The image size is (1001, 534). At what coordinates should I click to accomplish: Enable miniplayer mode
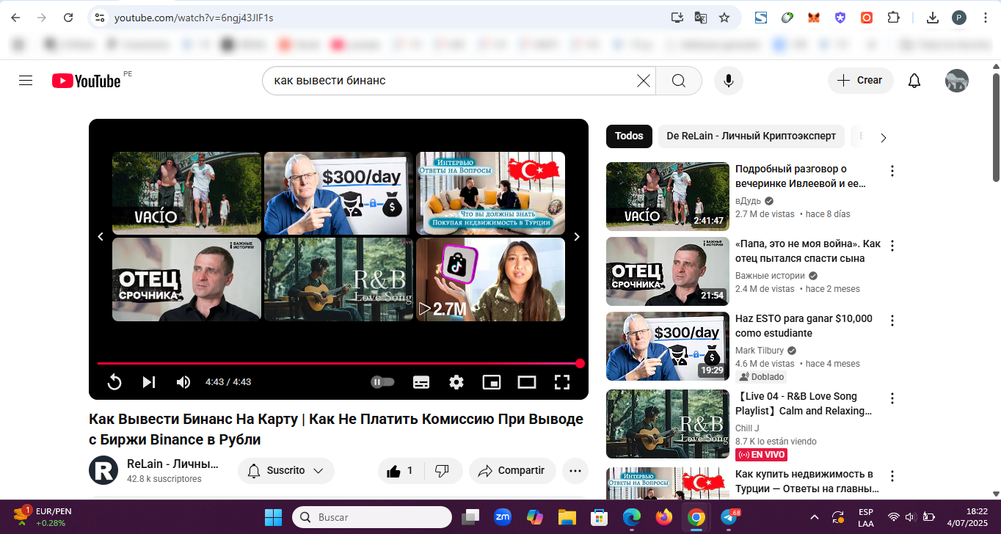click(492, 382)
